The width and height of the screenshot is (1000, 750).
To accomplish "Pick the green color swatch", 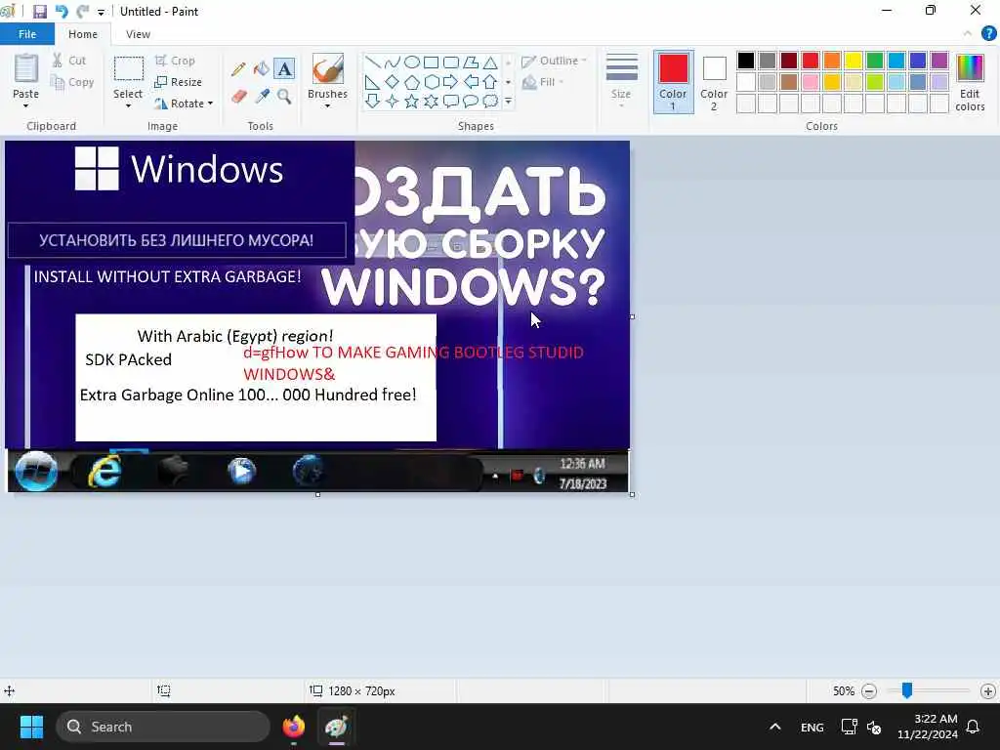I will click(875, 61).
